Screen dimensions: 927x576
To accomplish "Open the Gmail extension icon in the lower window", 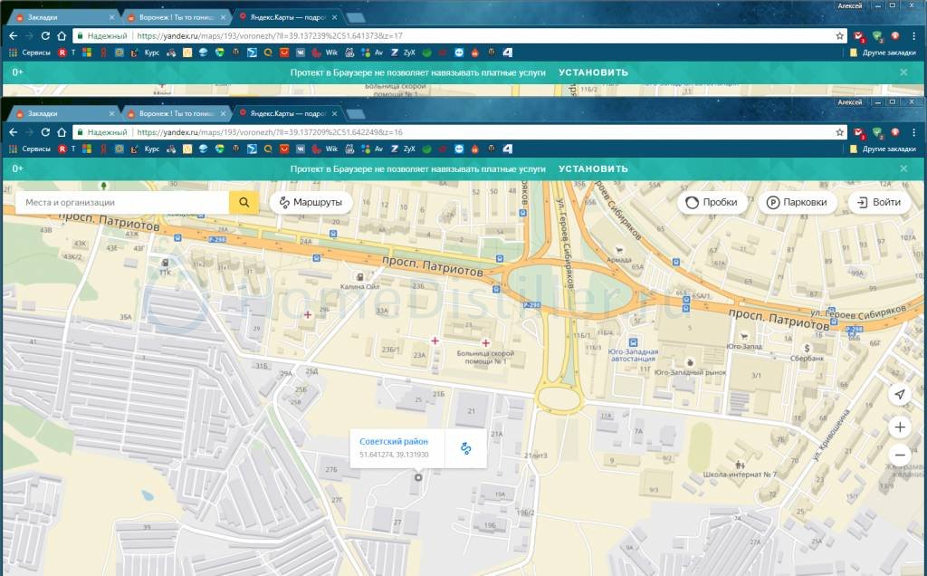I will coord(860,132).
